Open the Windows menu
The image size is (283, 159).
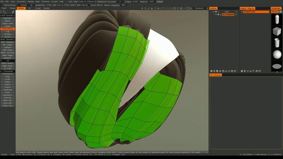click(x=46, y=2)
